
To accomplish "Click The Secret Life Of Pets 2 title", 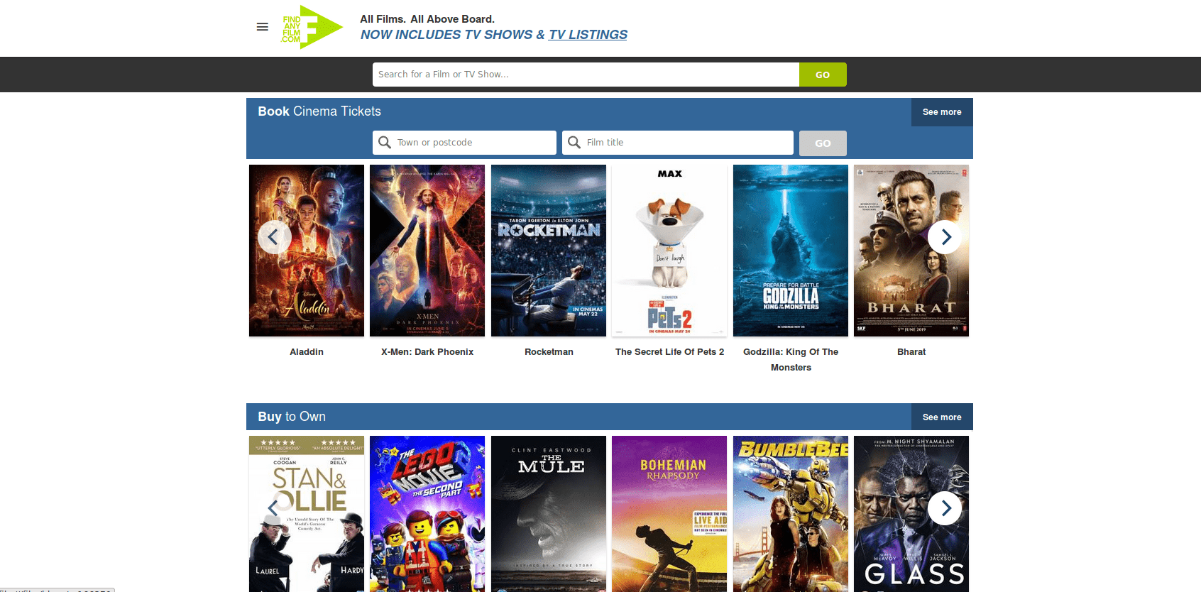I will (669, 352).
